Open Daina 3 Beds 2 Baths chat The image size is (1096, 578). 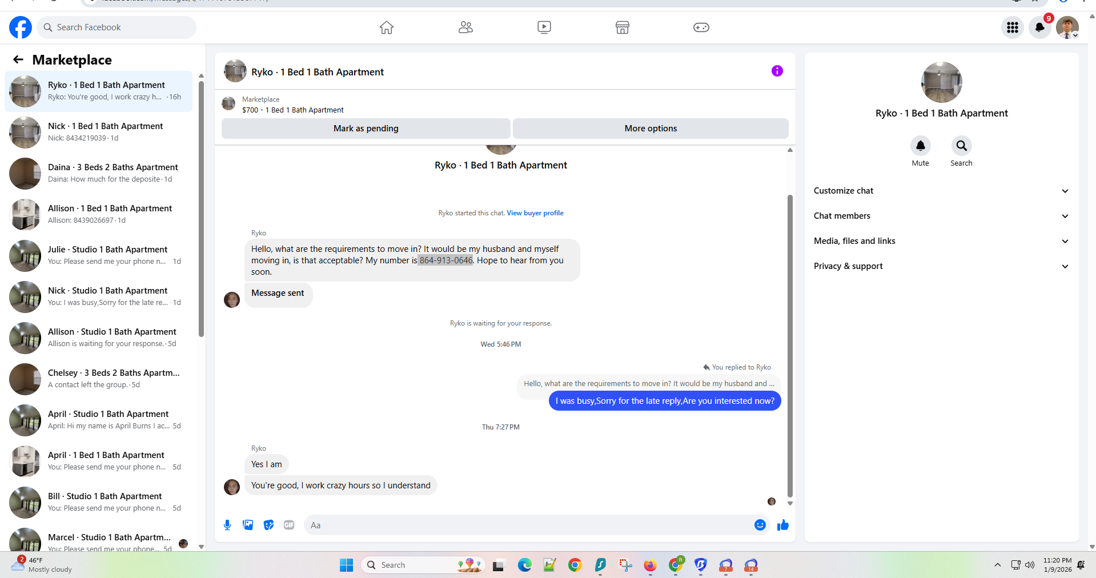tap(98, 173)
